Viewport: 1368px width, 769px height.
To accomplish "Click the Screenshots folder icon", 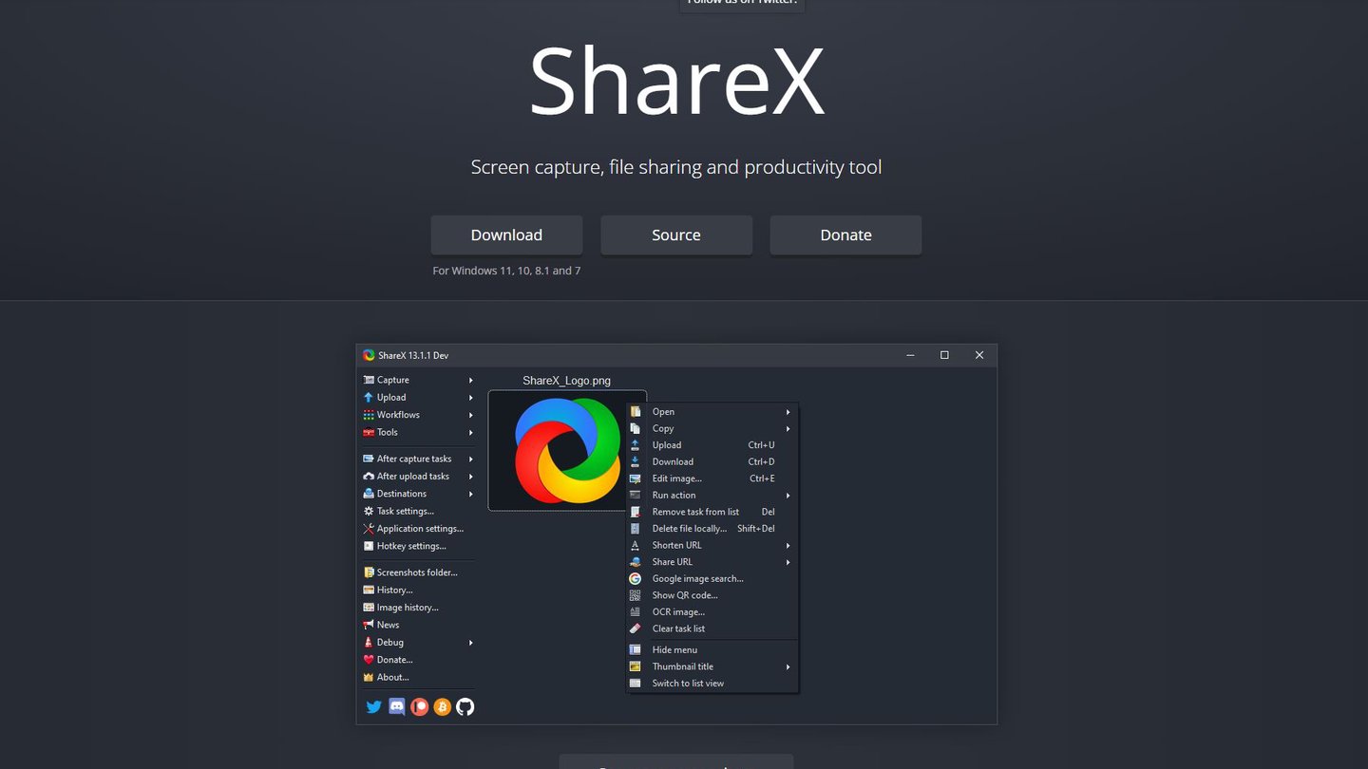I will (x=369, y=572).
